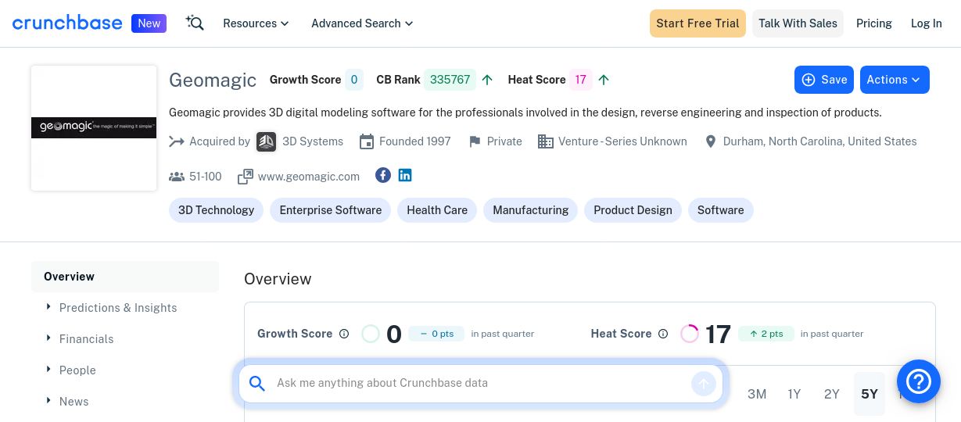Expand the Resources menu
The width and height of the screenshot is (961, 422).
pyautogui.click(x=256, y=23)
